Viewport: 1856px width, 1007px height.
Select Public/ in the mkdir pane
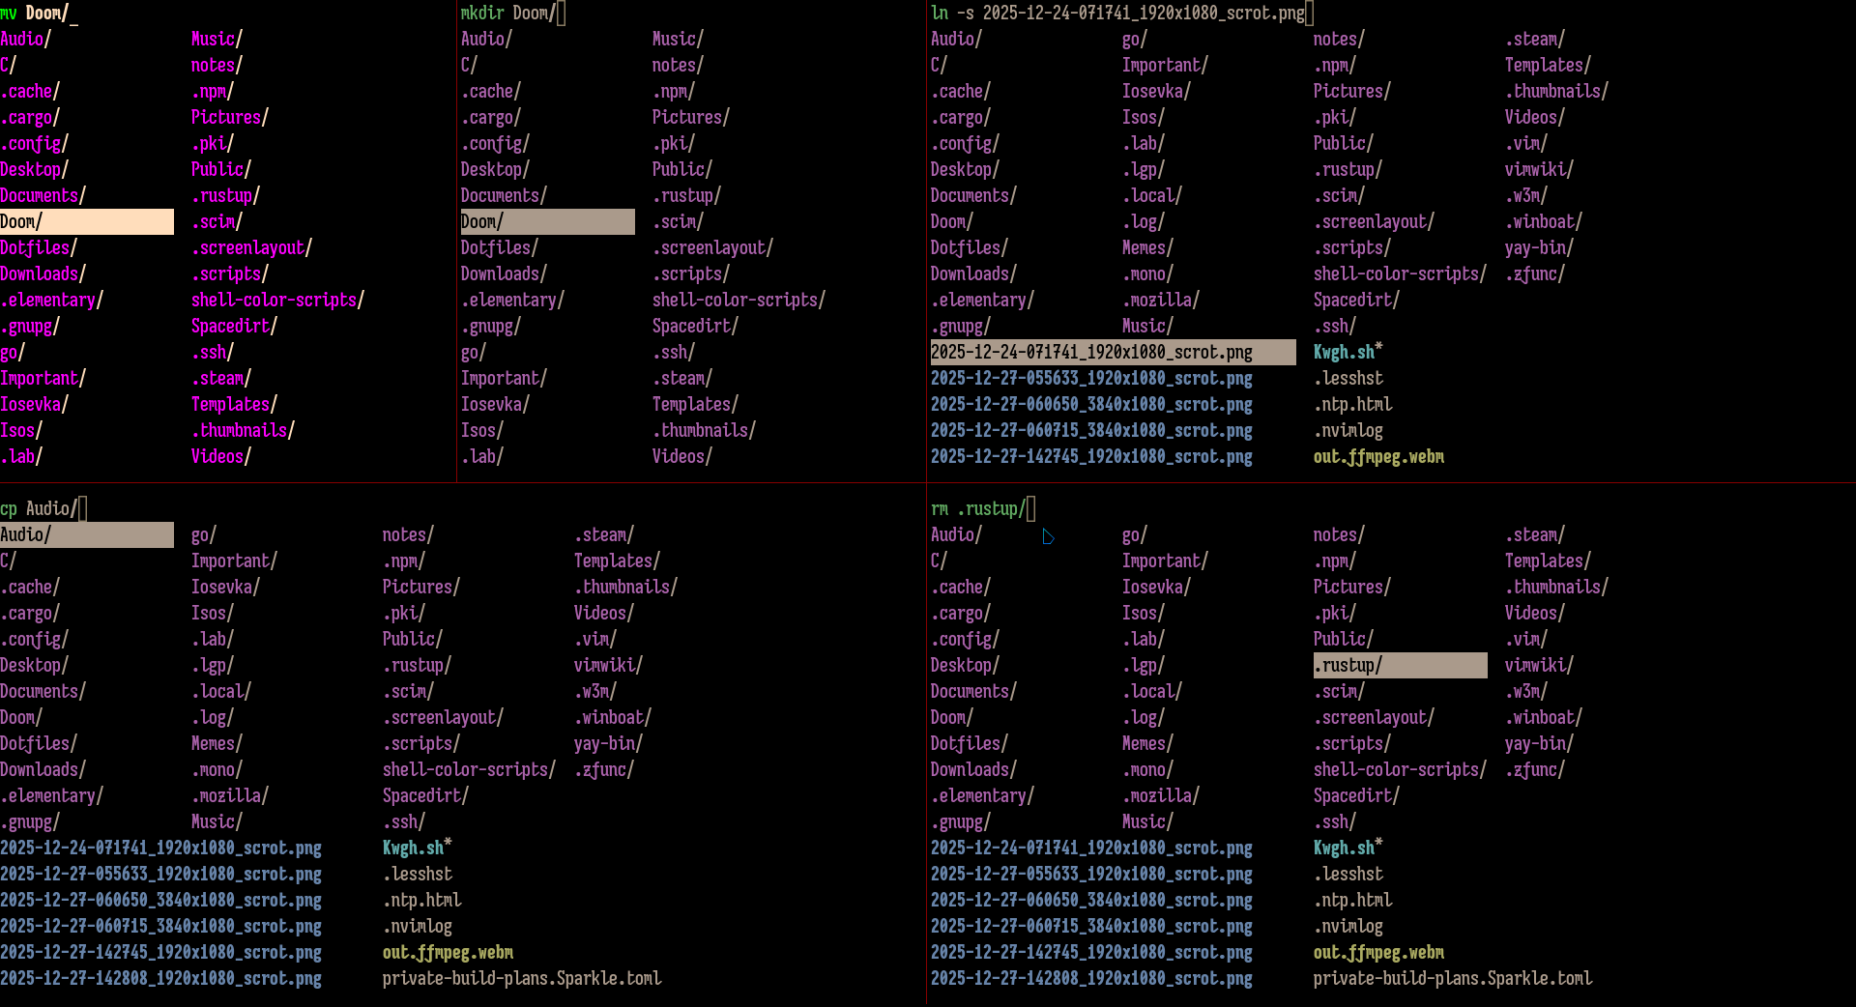[682, 169]
